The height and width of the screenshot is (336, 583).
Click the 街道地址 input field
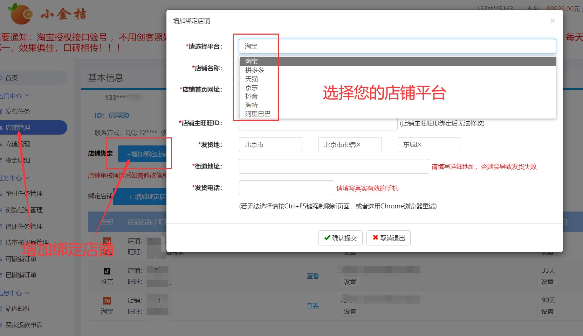(334, 166)
